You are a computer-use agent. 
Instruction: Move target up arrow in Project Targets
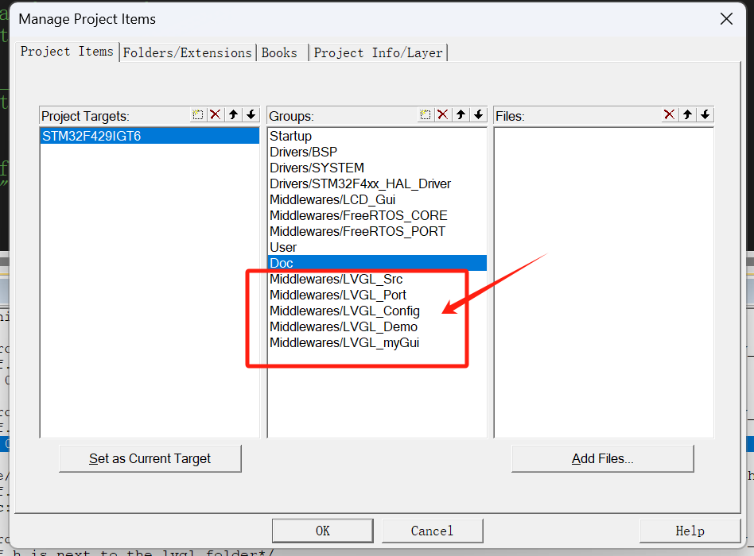[233, 115]
